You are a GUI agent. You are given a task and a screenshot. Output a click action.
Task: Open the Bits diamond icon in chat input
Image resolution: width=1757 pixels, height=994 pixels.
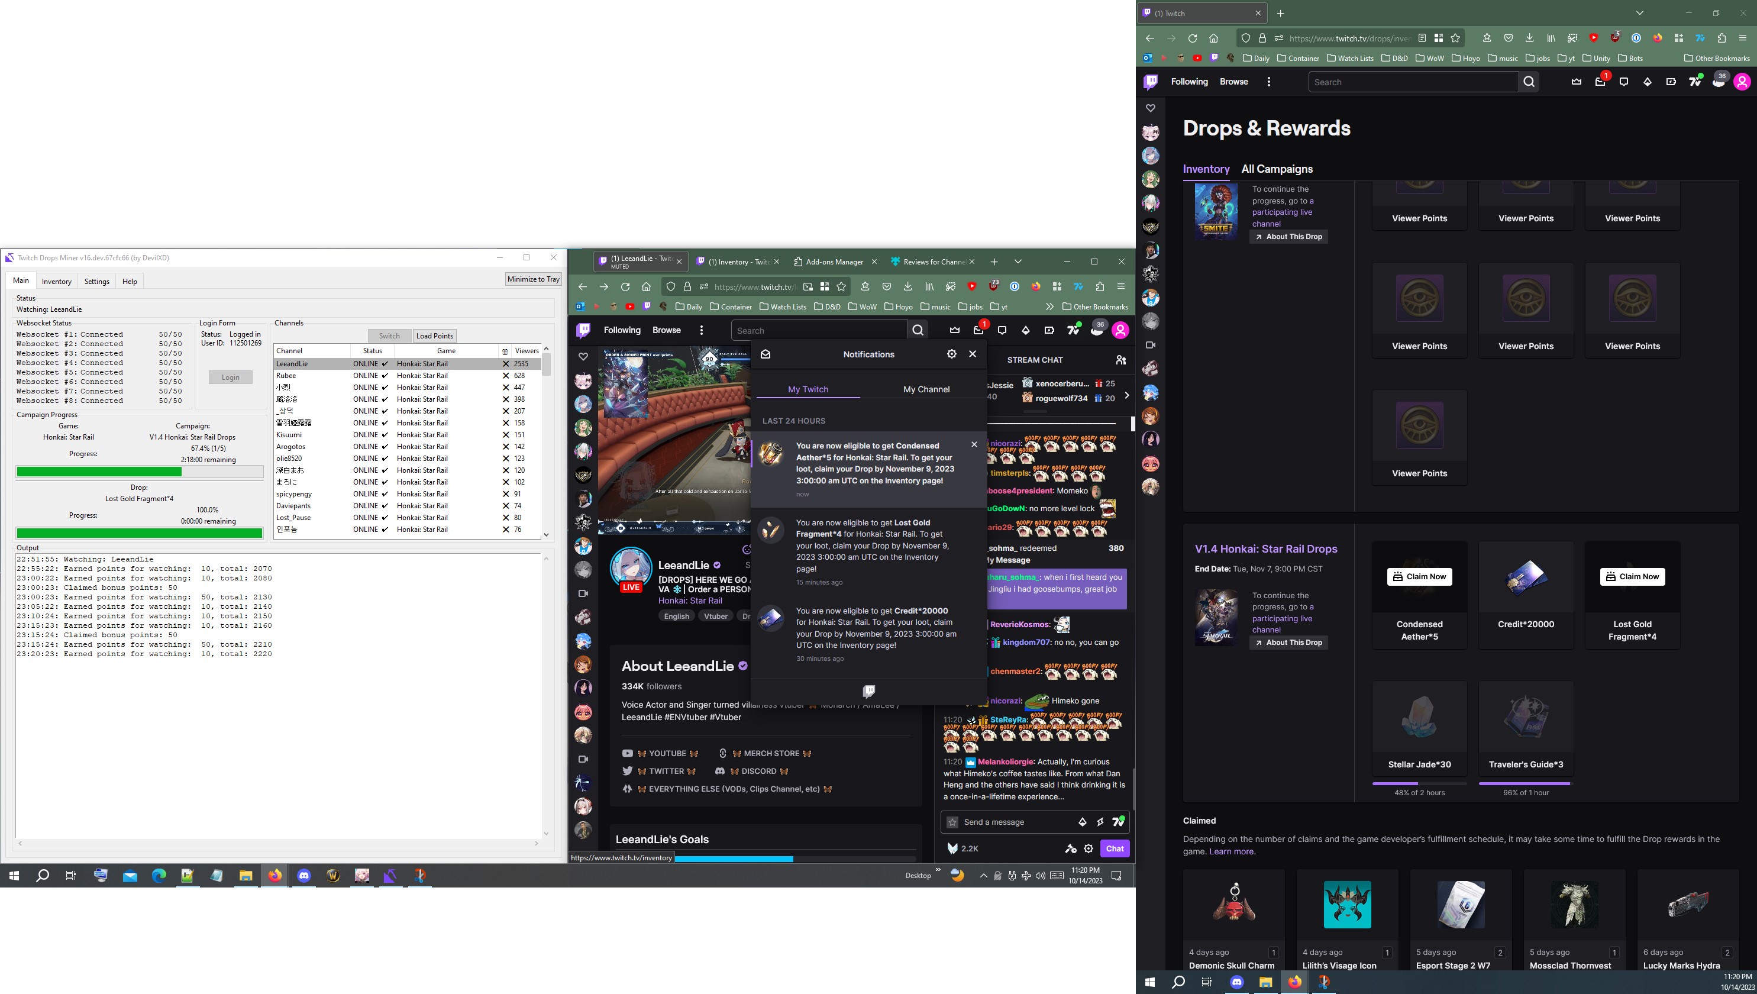[x=1083, y=822]
